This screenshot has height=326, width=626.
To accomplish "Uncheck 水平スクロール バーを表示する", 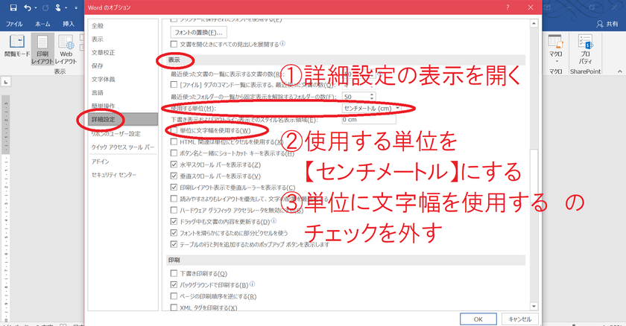I will [x=174, y=164].
